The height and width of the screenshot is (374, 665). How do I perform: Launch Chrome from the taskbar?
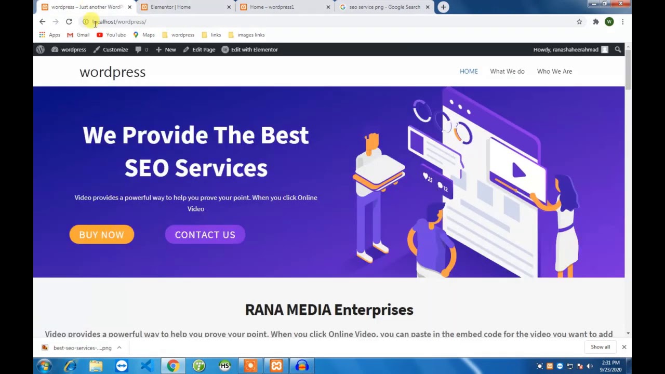(173, 366)
